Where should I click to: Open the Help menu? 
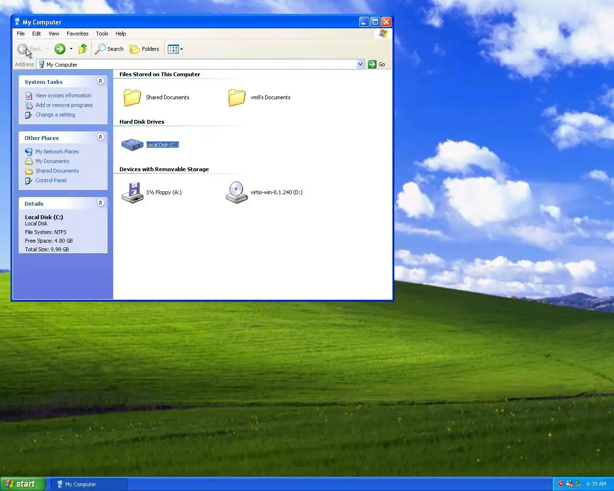click(121, 34)
